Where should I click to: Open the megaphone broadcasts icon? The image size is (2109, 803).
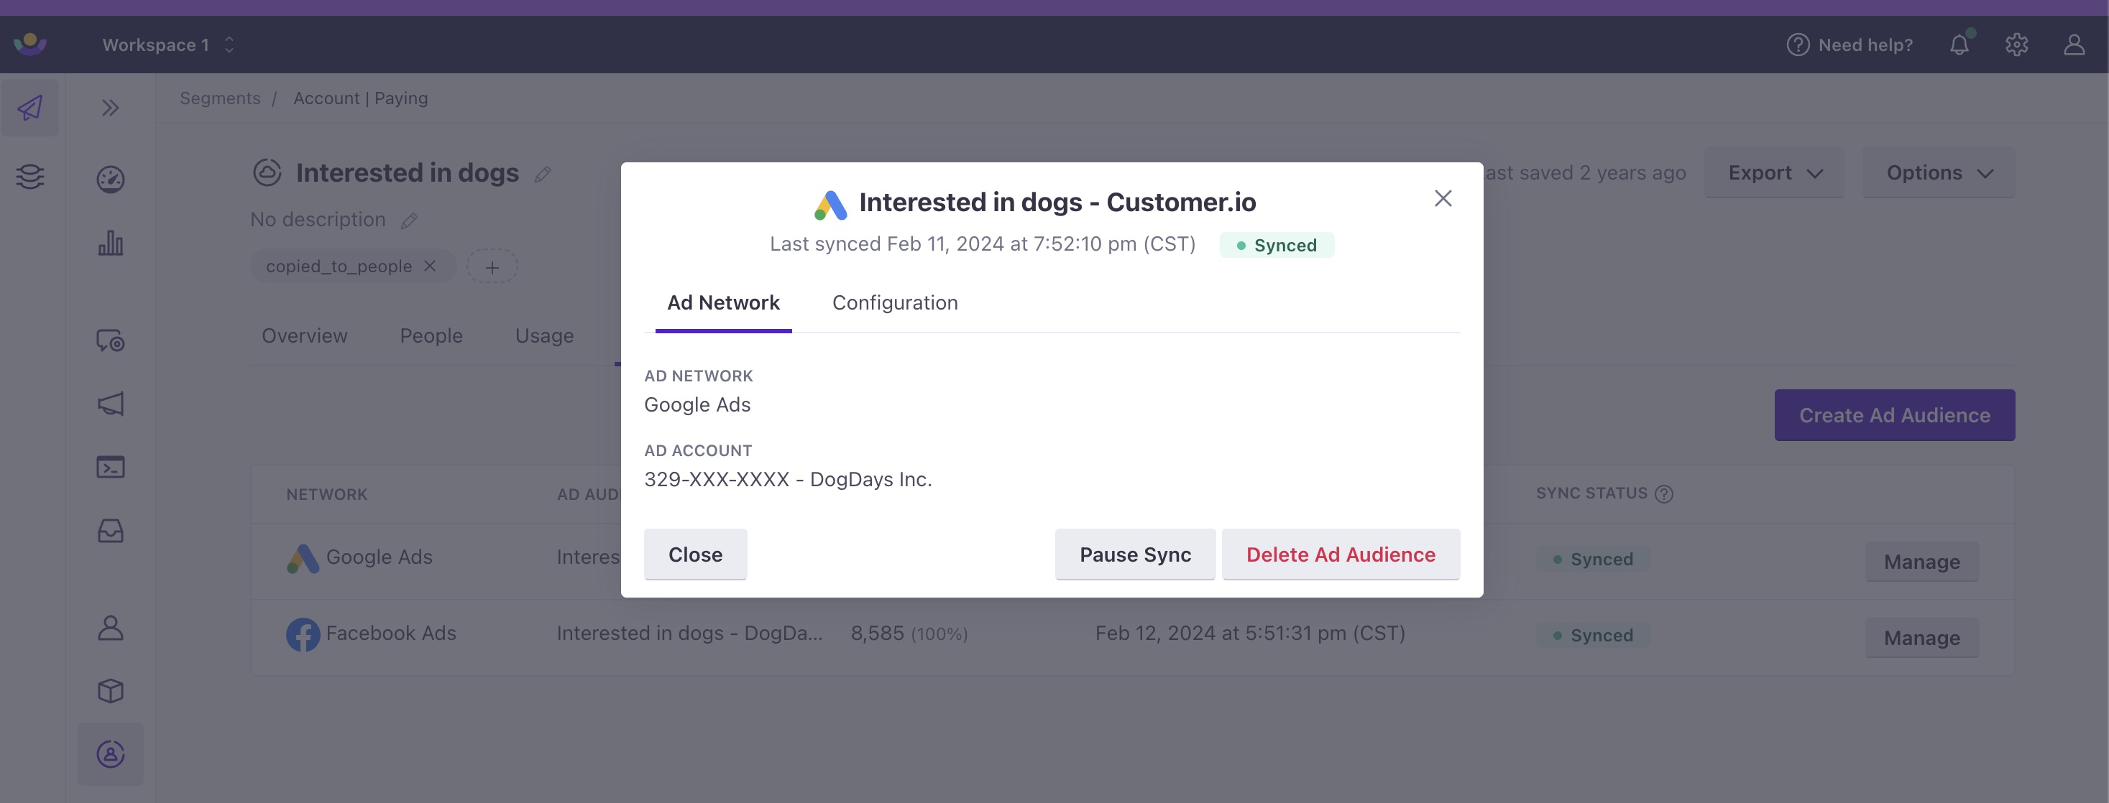point(111,403)
